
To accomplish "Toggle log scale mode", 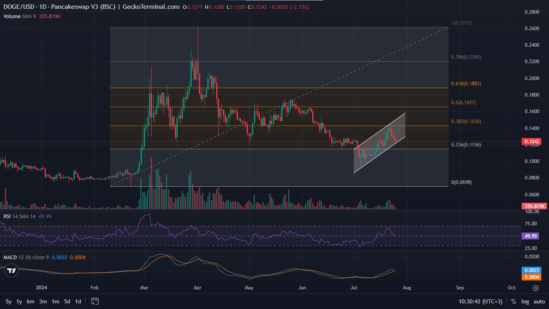I will [x=525, y=301].
